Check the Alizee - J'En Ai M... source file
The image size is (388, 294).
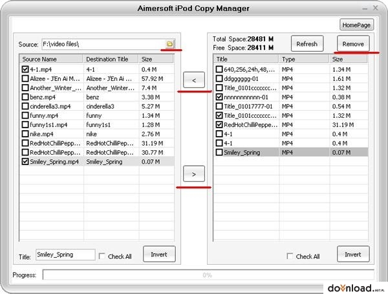pos(25,78)
